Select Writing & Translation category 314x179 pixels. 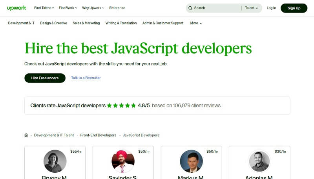point(121,23)
